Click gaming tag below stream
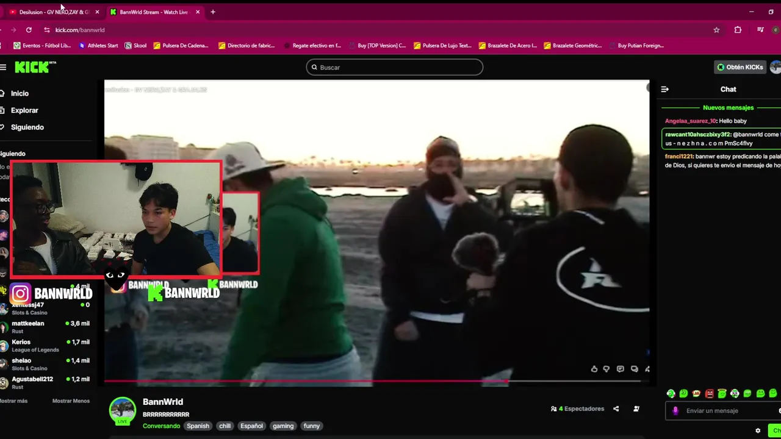 283,426
